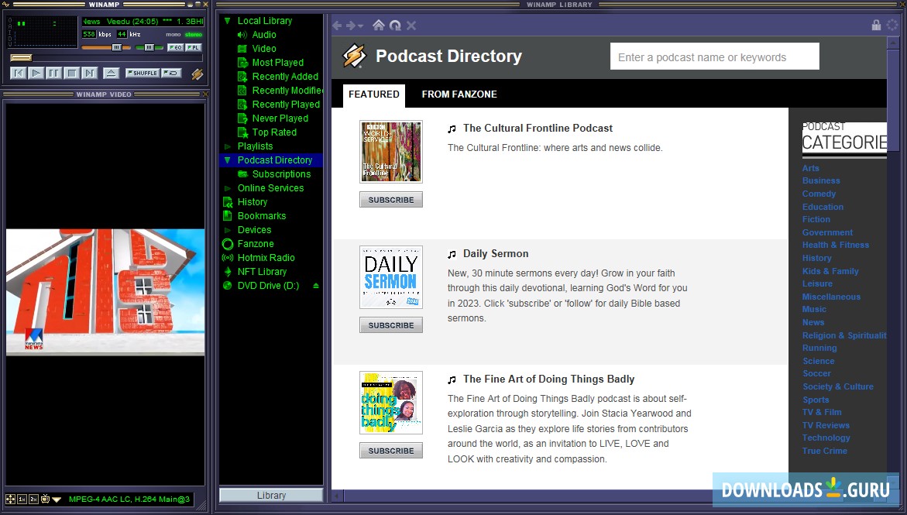Open Fanzone from library tree
907x515 pixels.
coord(256,244)
